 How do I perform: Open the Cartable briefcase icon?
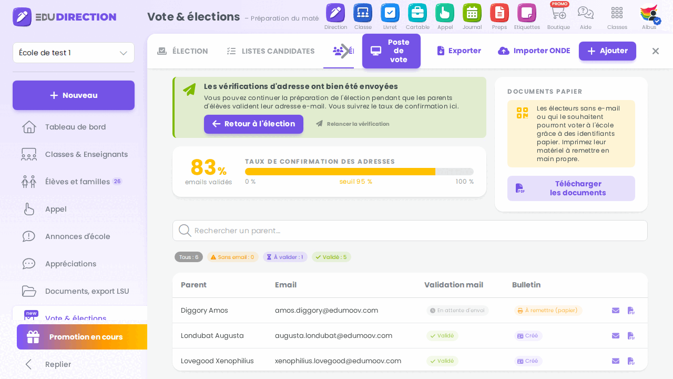tap(417, 16)
